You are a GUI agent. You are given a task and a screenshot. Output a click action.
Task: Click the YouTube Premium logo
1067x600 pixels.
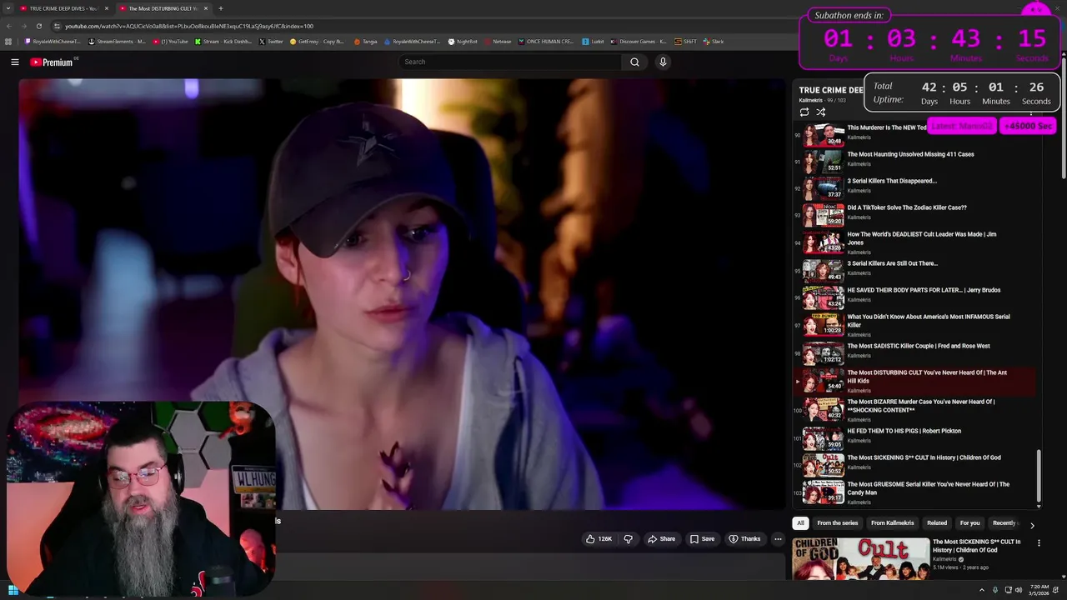(53, 62)
